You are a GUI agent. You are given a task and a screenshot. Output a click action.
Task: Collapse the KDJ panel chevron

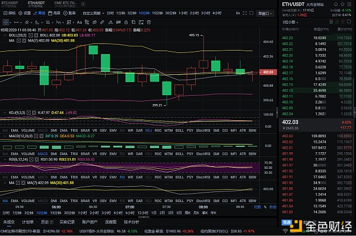(5, 113)
